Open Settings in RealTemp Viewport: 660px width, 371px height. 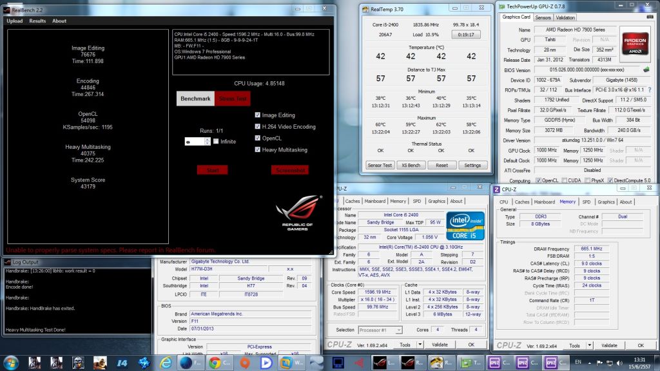click(472, 166)
